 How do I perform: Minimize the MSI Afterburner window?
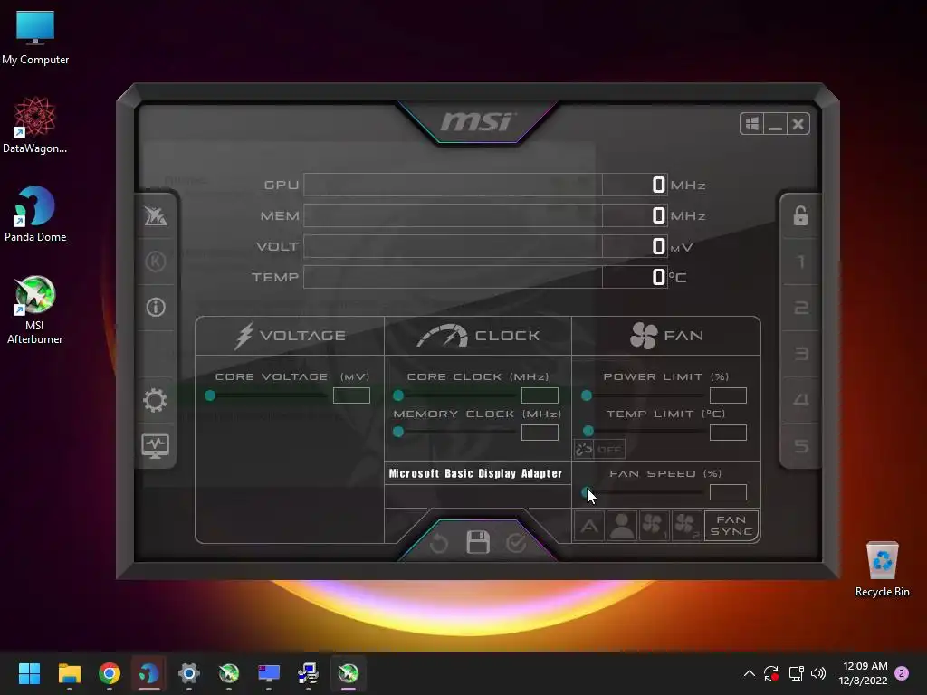(x=775, y=123)
